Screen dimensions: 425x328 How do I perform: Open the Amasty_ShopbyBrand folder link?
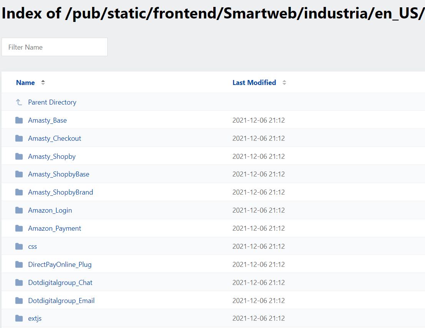(60, 192)
